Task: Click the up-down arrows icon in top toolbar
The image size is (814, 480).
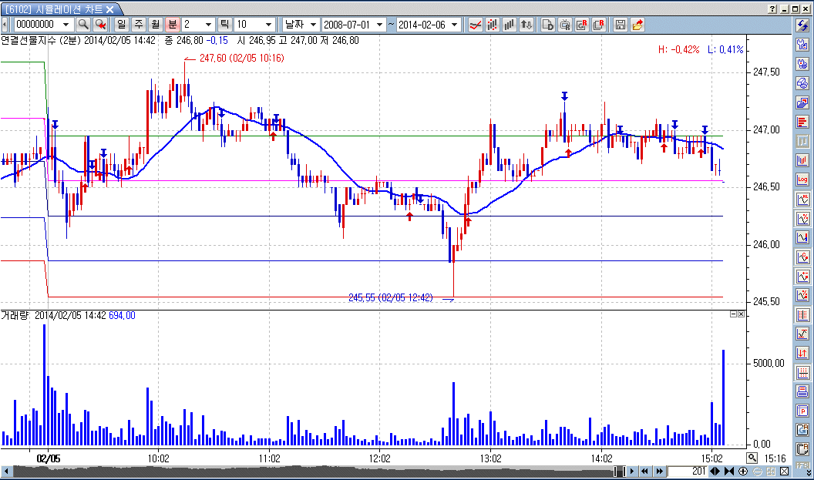Action: pos(526,25)
